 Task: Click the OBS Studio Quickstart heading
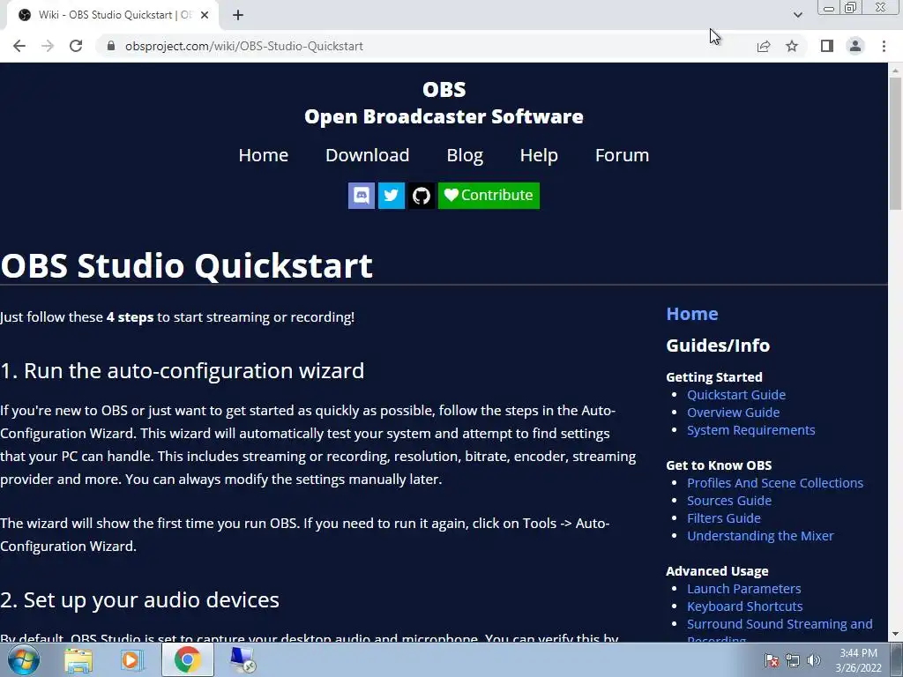(x=187, y=265)
